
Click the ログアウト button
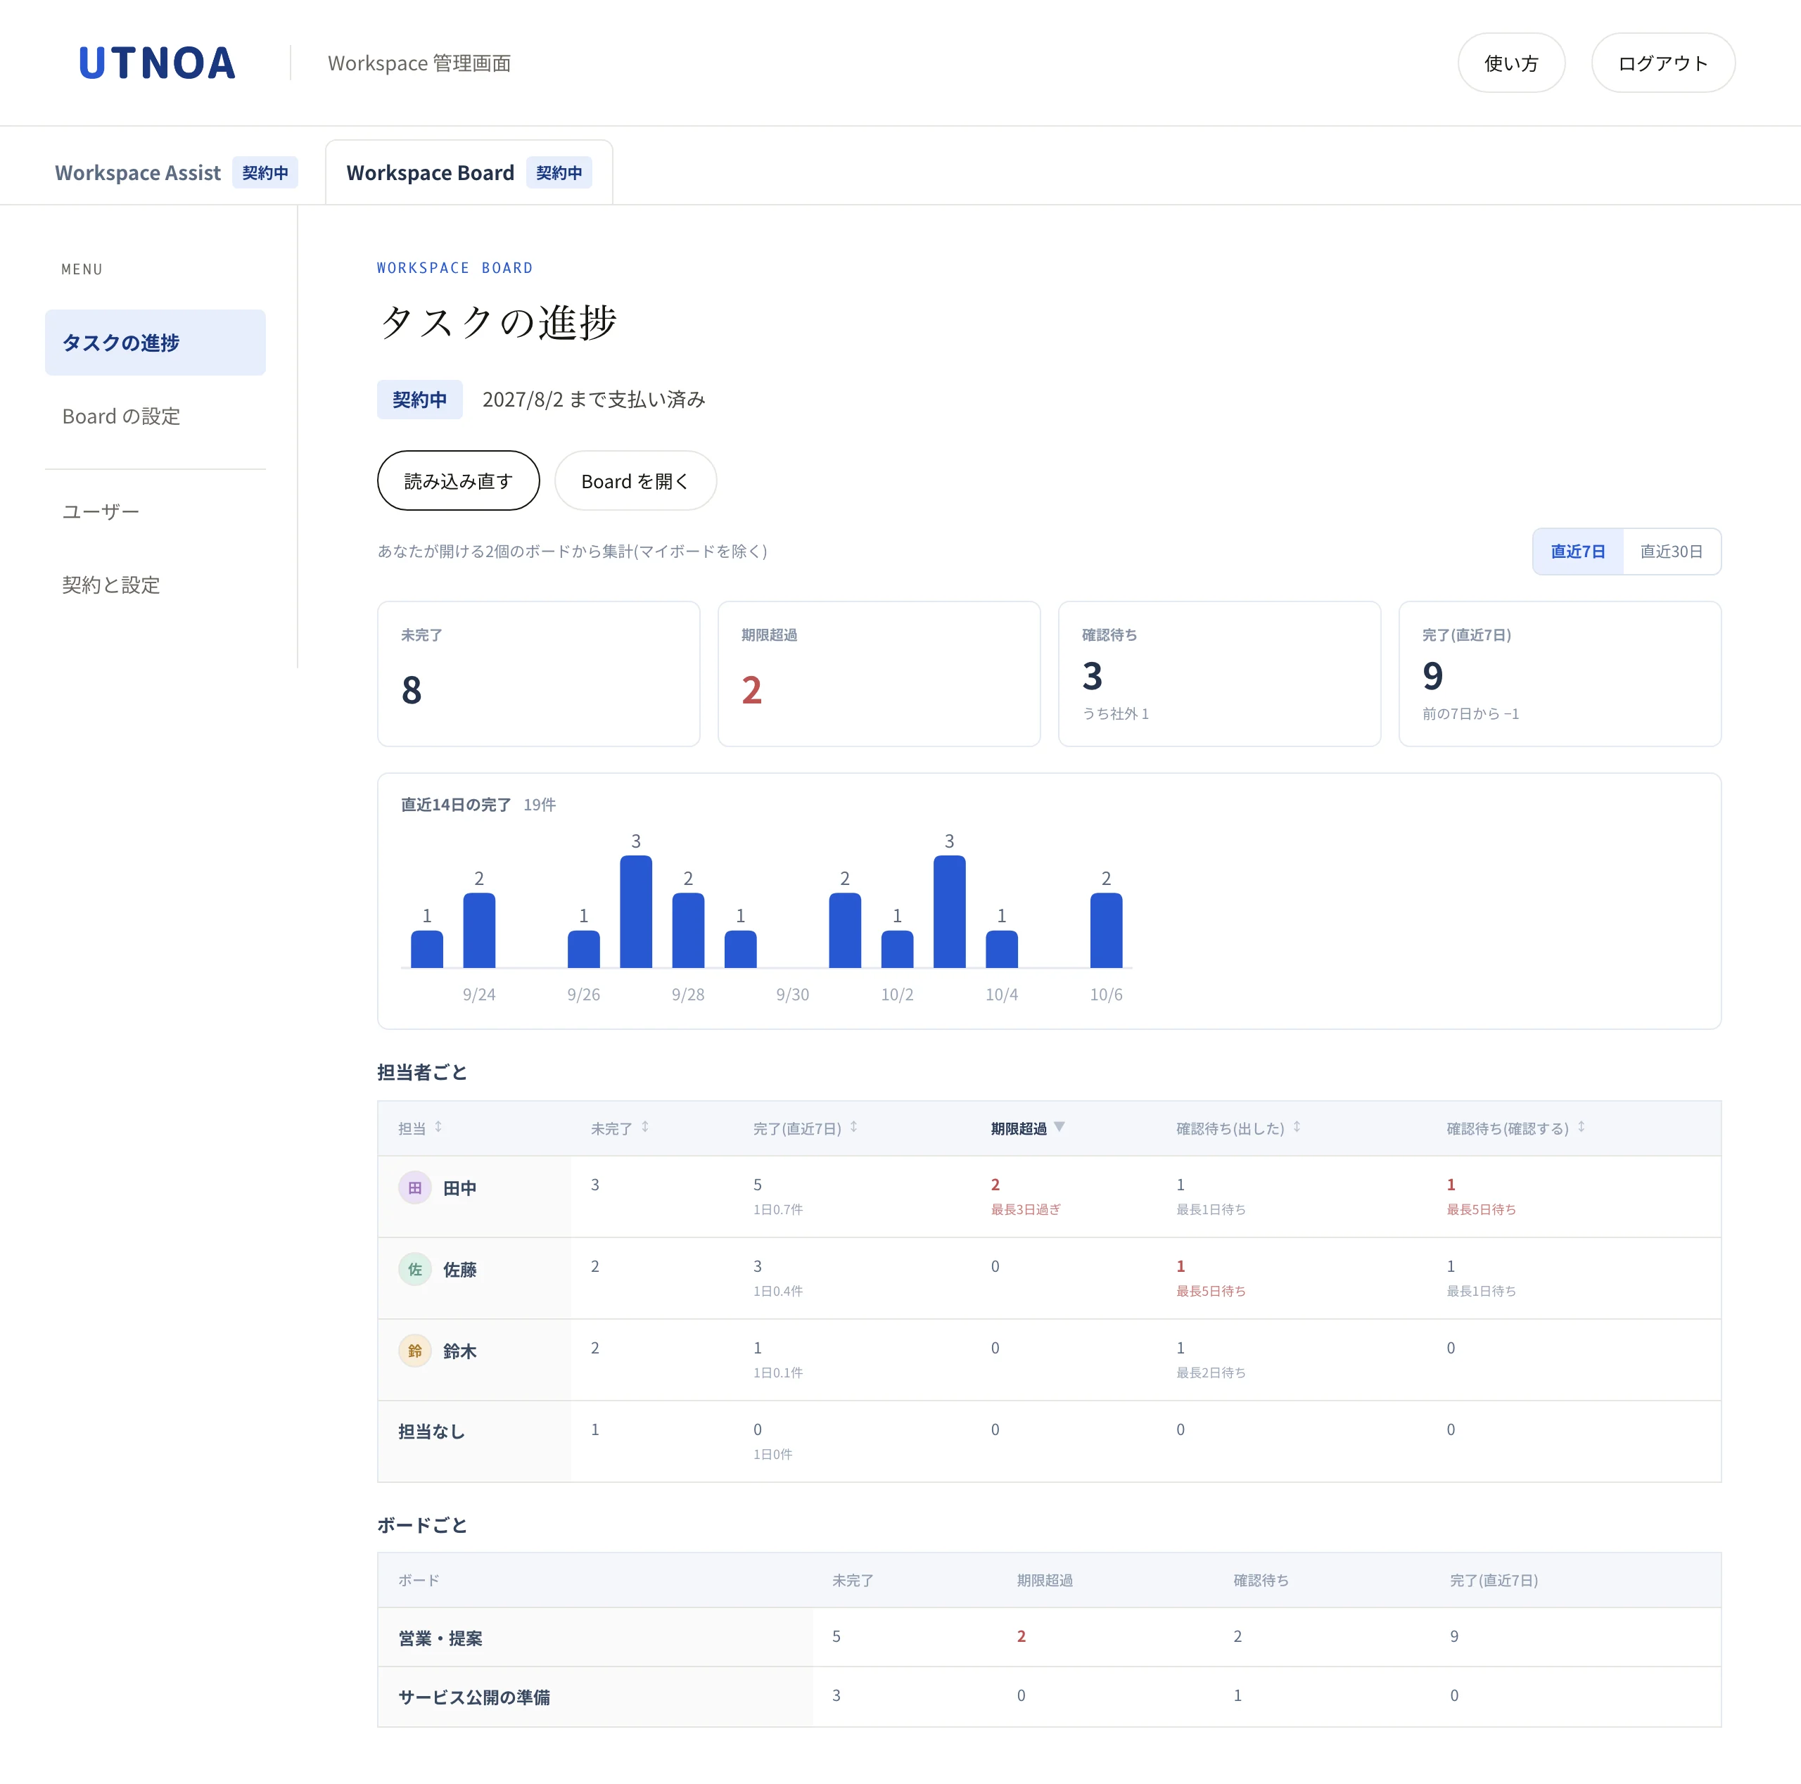pos(1663,63)
